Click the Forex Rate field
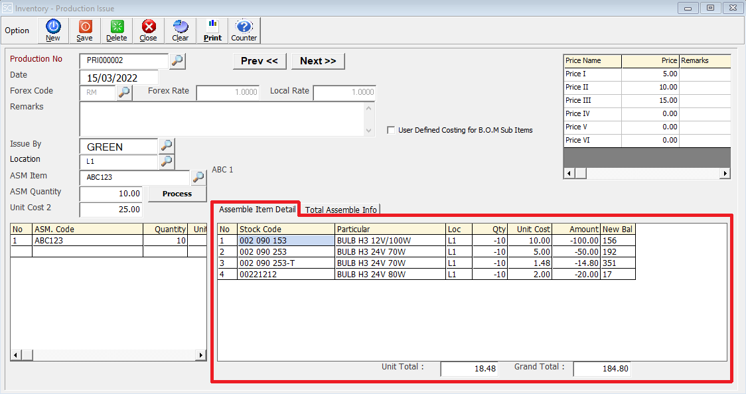The height and width of the screenshot is (394, 746). pos(228,92)
